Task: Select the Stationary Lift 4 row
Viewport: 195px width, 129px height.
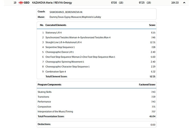Action: tap(54, 32)
